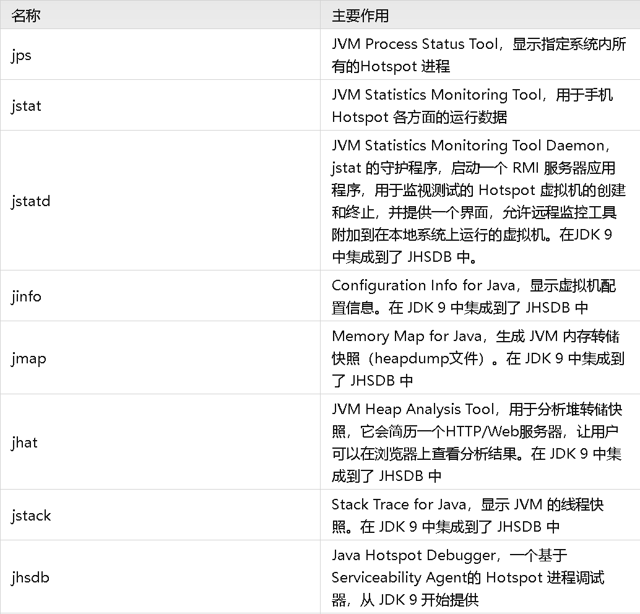Select the jps cell in name column
Screen dimensions: 640x614
coord(21,55)
